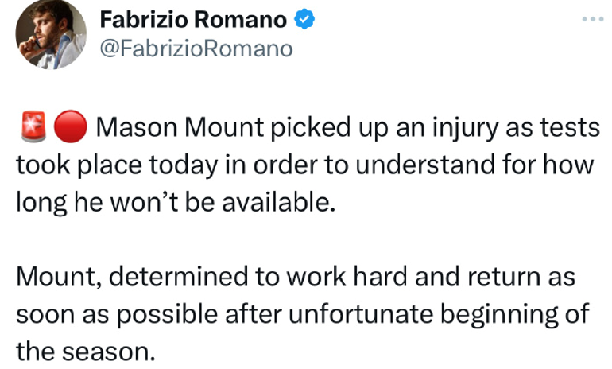Viewport: 612px width, 369px height.
Task: Click the Fabrizio Romano display name
Action: pyautogui.click(x=193, y=20)
